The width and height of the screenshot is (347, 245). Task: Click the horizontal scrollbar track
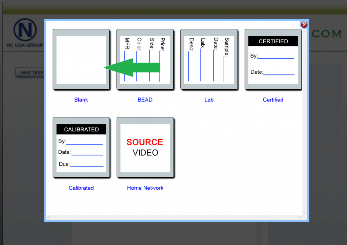coord(173,217)
